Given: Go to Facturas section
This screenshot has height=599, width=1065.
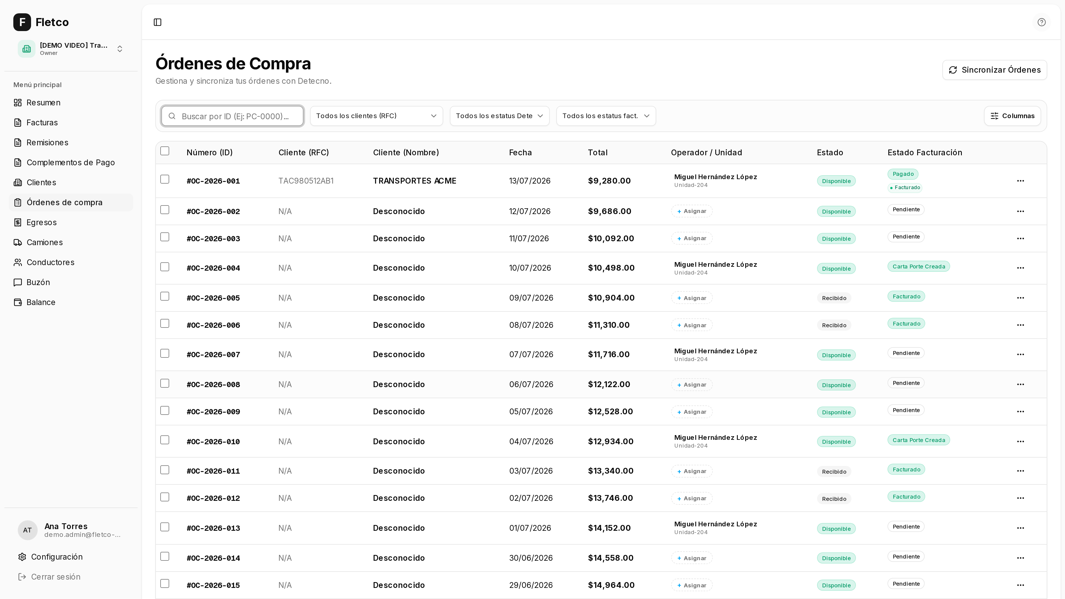Looking at the screenshot, I should point(71,123).
